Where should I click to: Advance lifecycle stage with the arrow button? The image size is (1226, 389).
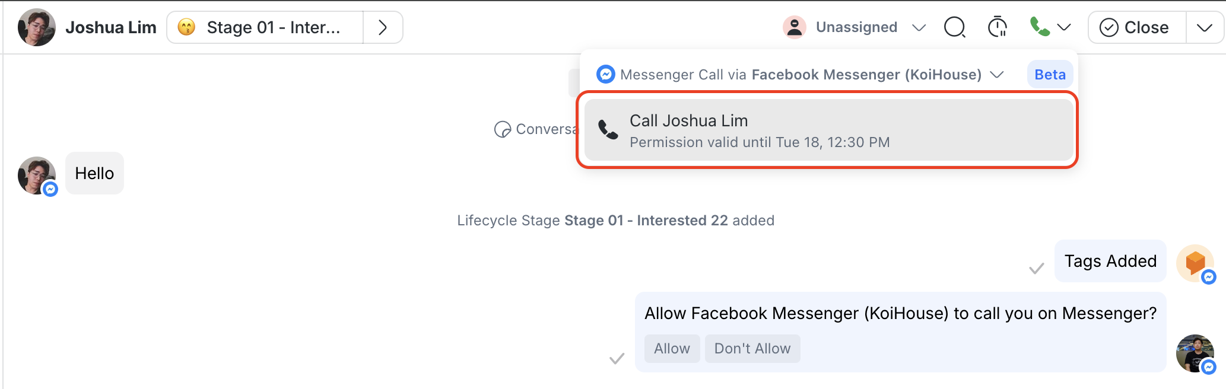(383, 27)
